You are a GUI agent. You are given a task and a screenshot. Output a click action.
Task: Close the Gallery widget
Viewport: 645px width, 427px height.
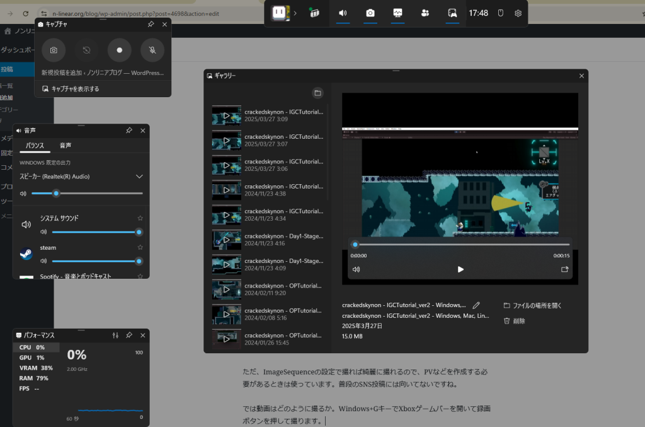pyautogui.click(x=581, y=76)
